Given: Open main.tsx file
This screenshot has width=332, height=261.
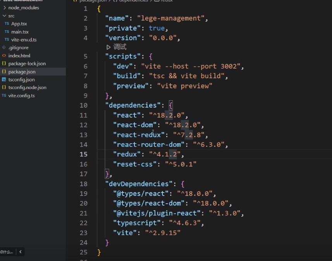Looking at the screenshot, I should tap(20, 32).
